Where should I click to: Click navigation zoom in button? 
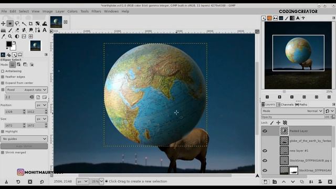tap(279, 97)
